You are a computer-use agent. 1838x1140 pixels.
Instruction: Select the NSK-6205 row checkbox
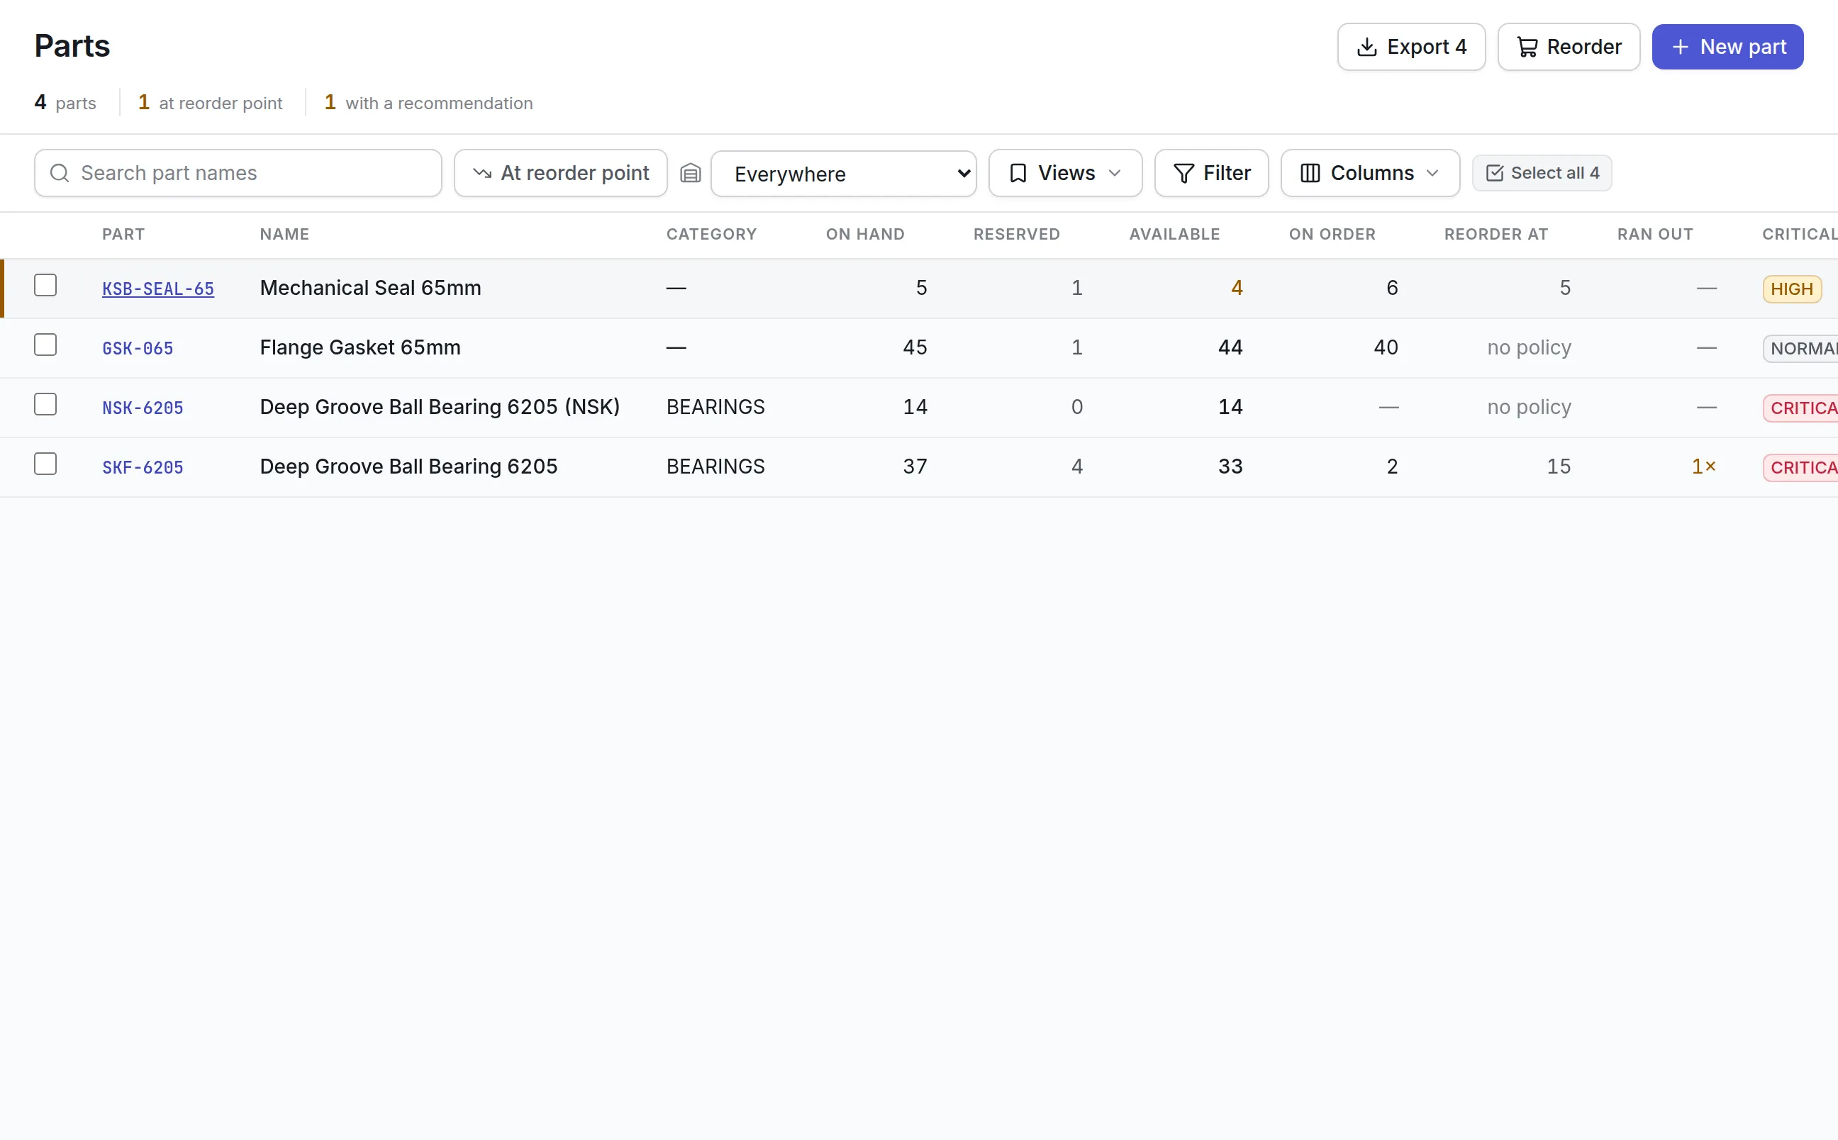pyautogui.click(x=45, y=404)
